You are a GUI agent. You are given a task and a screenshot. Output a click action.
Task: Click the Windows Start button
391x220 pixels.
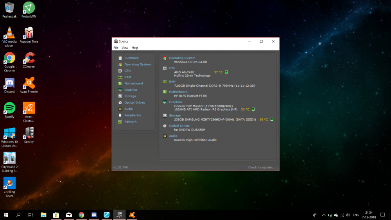(6, 215)
